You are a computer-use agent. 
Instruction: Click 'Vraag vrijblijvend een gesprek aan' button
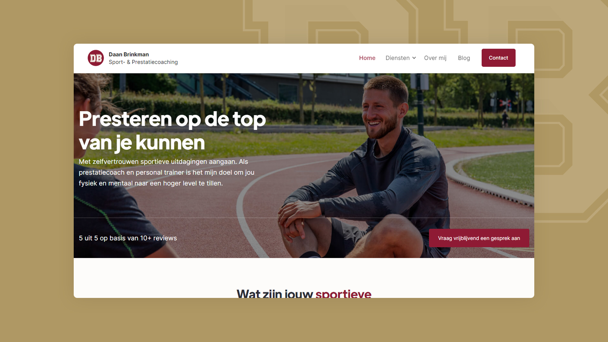tap(479, 238)
